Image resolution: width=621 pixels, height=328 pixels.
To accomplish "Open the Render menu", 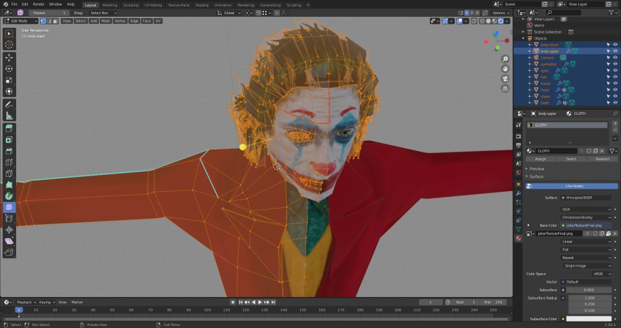I will tap(38, 5).
